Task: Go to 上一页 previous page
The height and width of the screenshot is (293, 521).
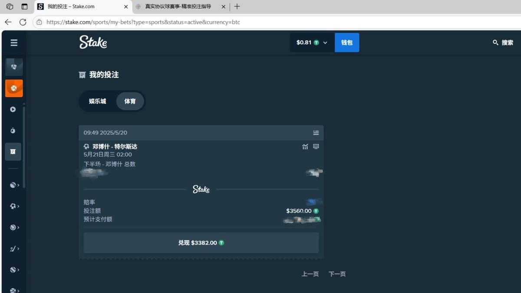Action: coord(310,274)
